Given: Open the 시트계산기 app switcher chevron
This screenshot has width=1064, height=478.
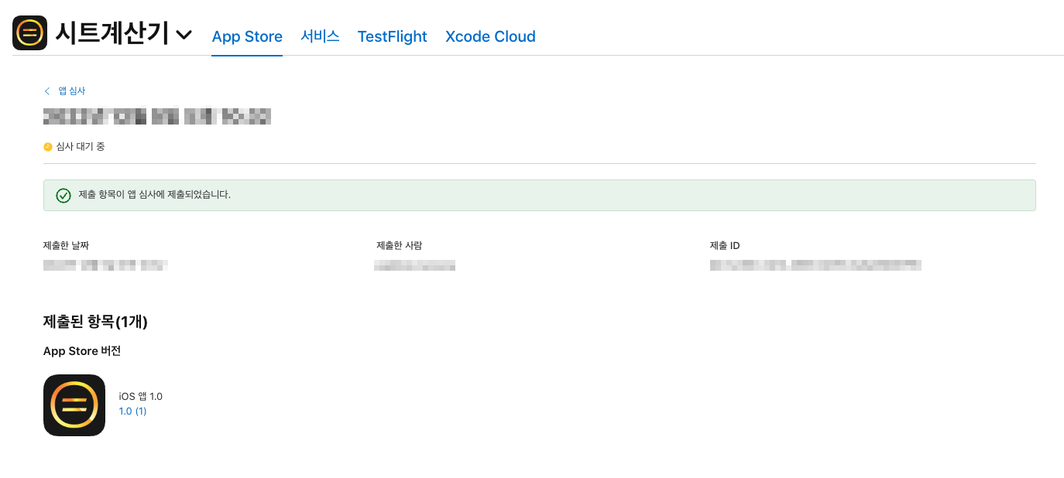Looking at the screenshot, I should coord(184,35).
